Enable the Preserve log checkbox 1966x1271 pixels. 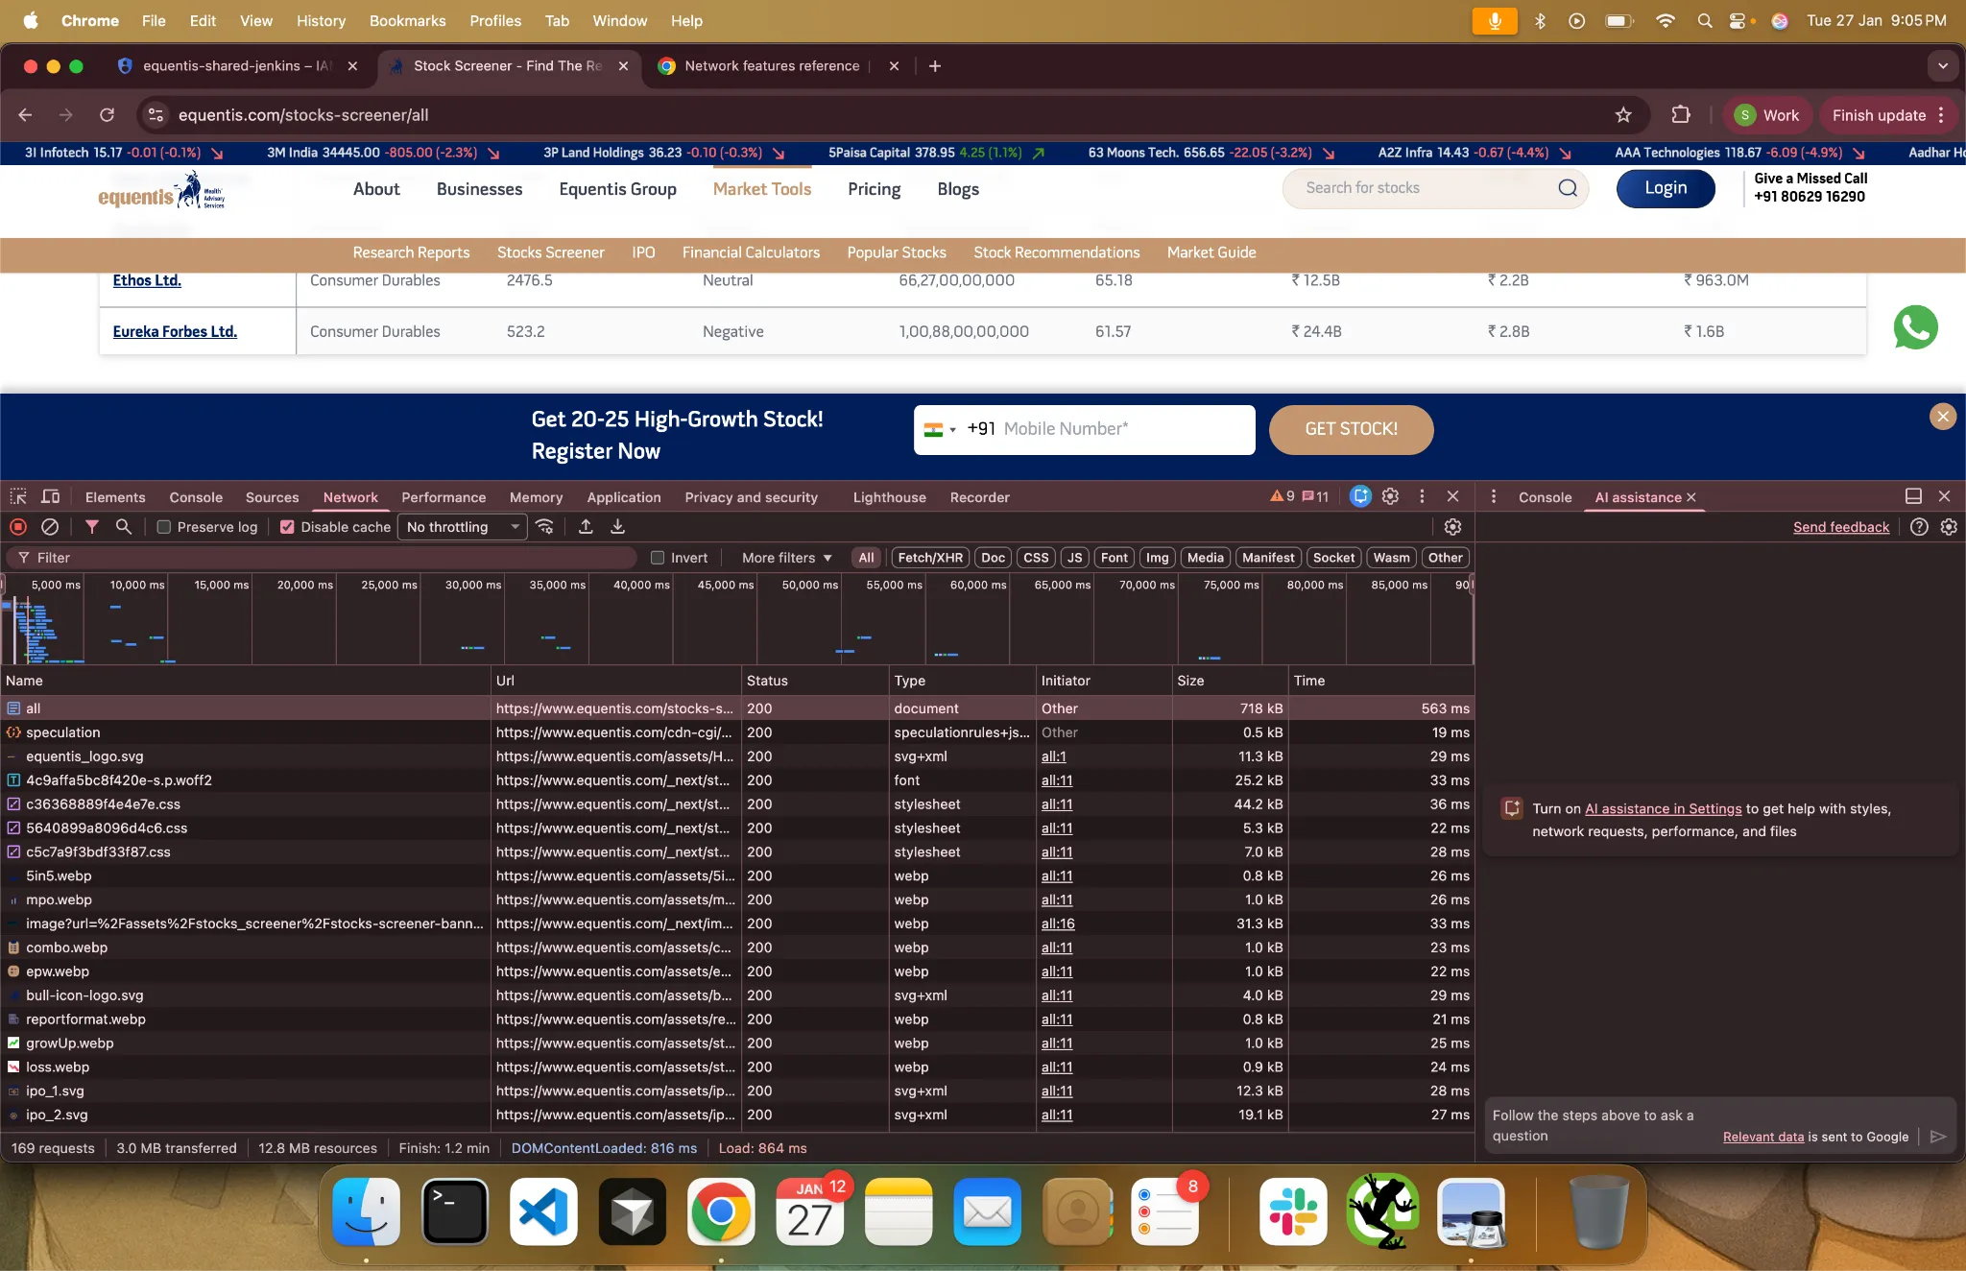coord(164,527)
